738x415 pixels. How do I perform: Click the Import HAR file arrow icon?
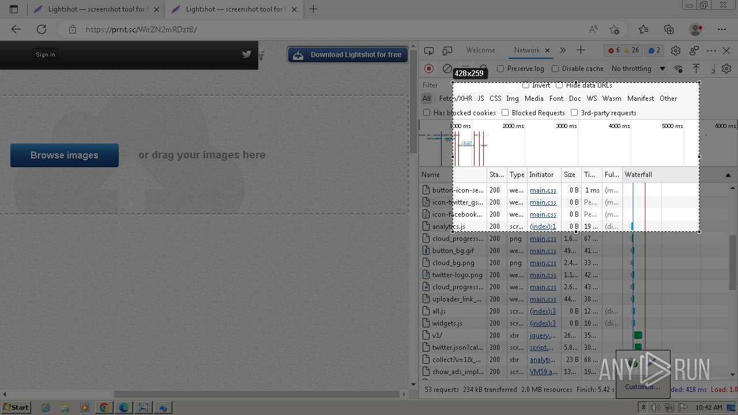coord(696,69)
